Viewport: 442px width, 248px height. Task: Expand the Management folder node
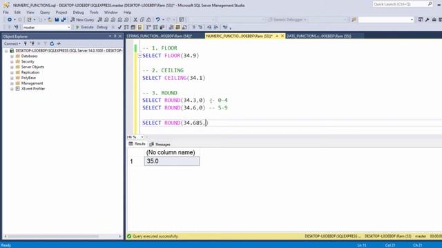pyautogui.click(x=12, y=83)
